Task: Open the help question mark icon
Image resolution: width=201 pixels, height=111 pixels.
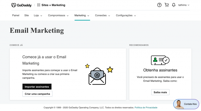Action: [159, 5]
